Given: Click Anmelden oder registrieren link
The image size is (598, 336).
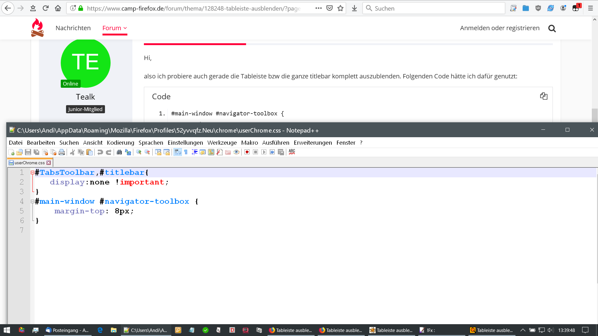Looking at the screenshot, I should pos(500,28).
